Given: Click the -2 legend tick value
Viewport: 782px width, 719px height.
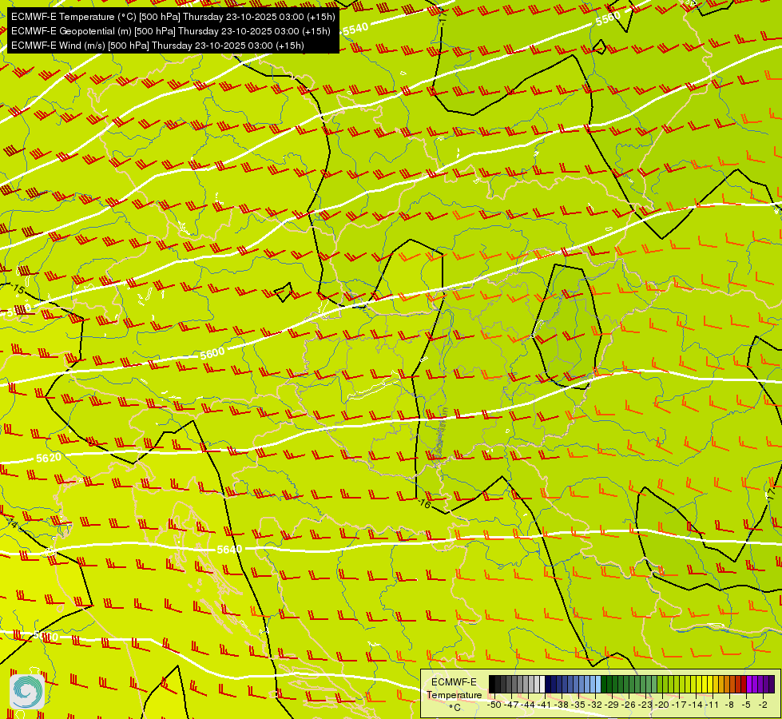Looking at the screenshot, I should pos(763,705).
